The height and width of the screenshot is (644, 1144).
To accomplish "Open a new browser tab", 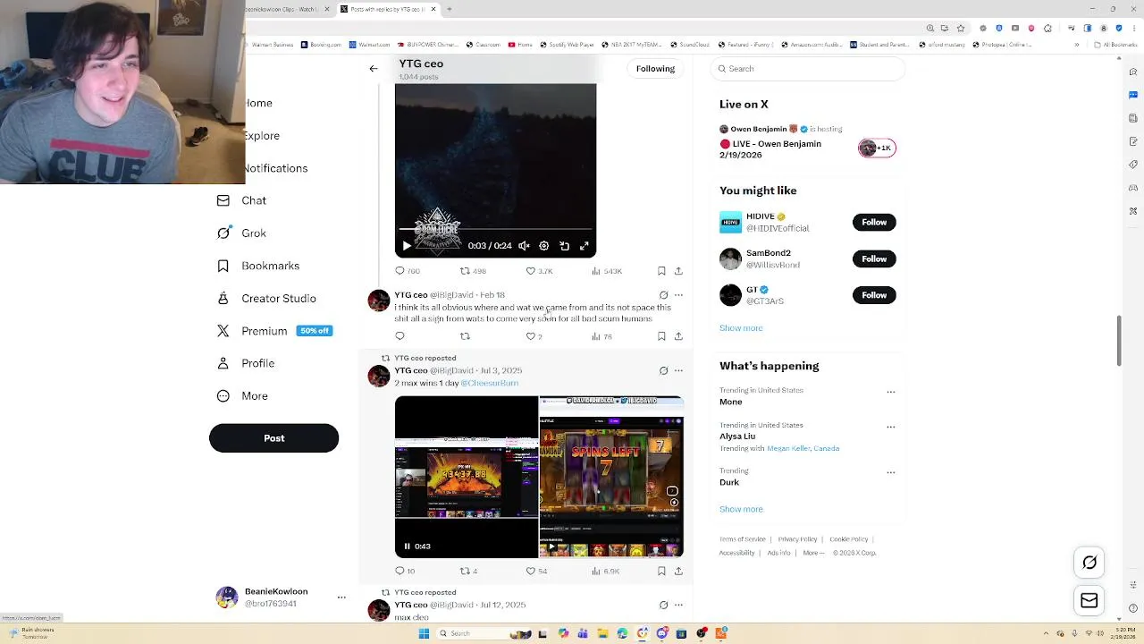I will [449, 9].
